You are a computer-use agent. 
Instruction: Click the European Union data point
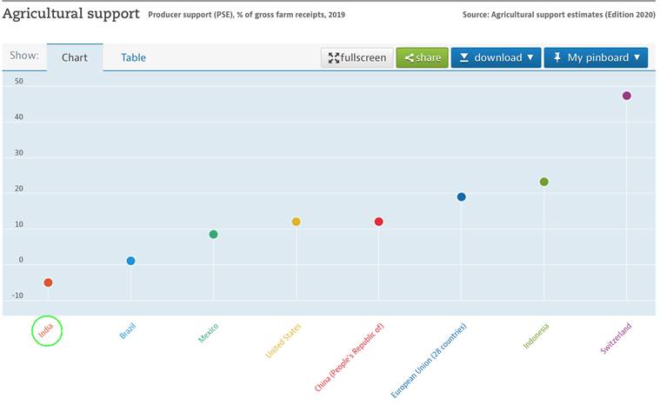(x=461, y=197)
